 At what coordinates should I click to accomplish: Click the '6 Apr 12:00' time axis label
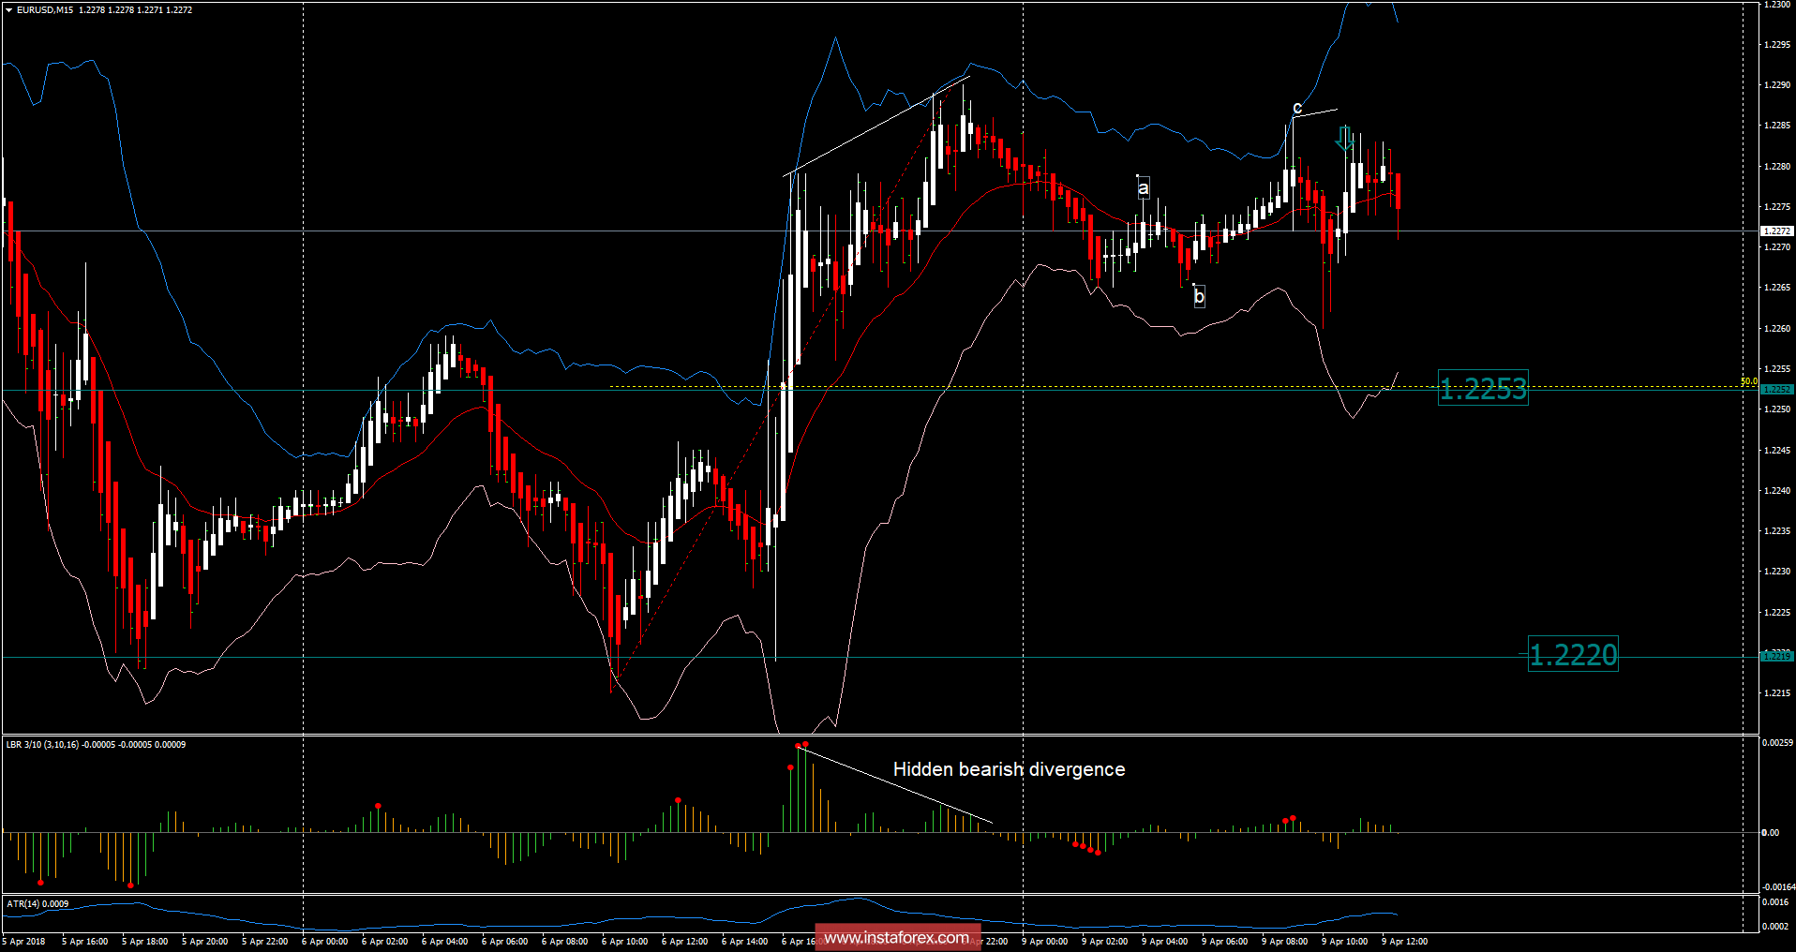point(684,942)
